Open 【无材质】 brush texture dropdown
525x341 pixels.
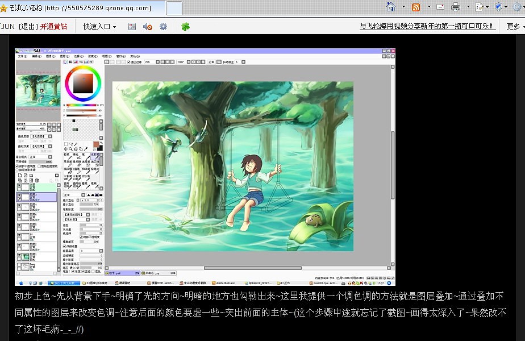tap(77, 219)
